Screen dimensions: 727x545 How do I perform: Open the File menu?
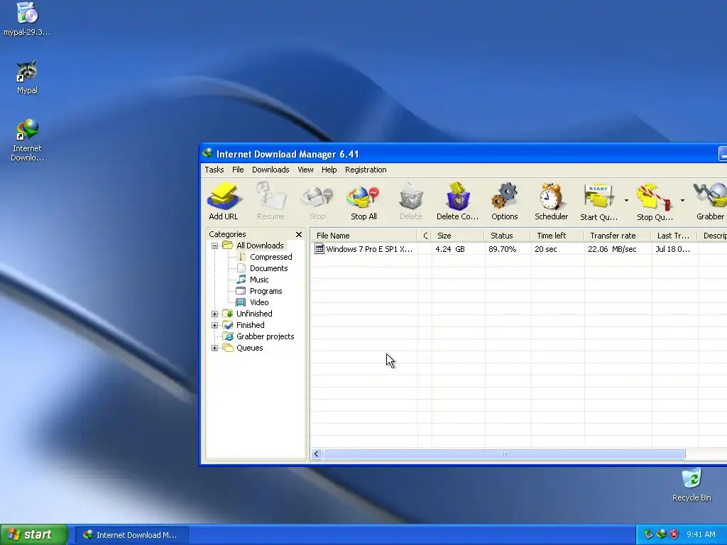[238, 170]
